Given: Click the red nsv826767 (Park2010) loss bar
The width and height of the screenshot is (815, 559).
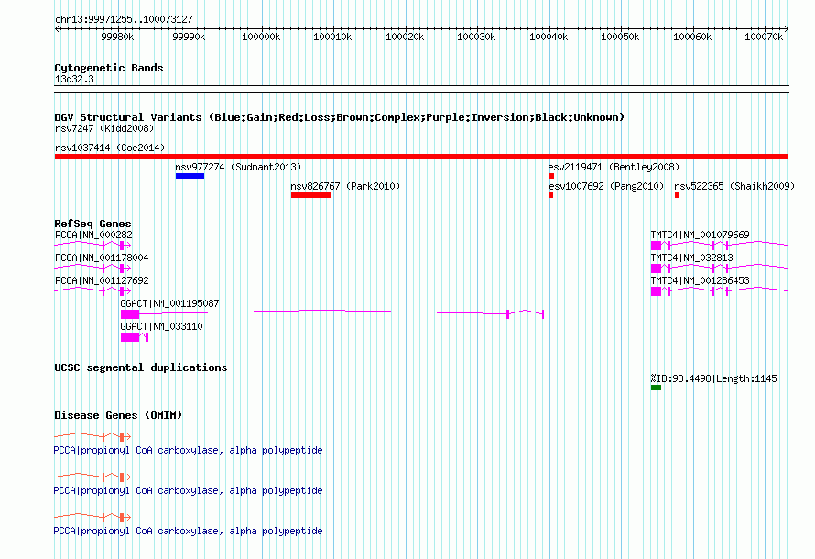Looking at the screenshot, I should click(310, 195).
